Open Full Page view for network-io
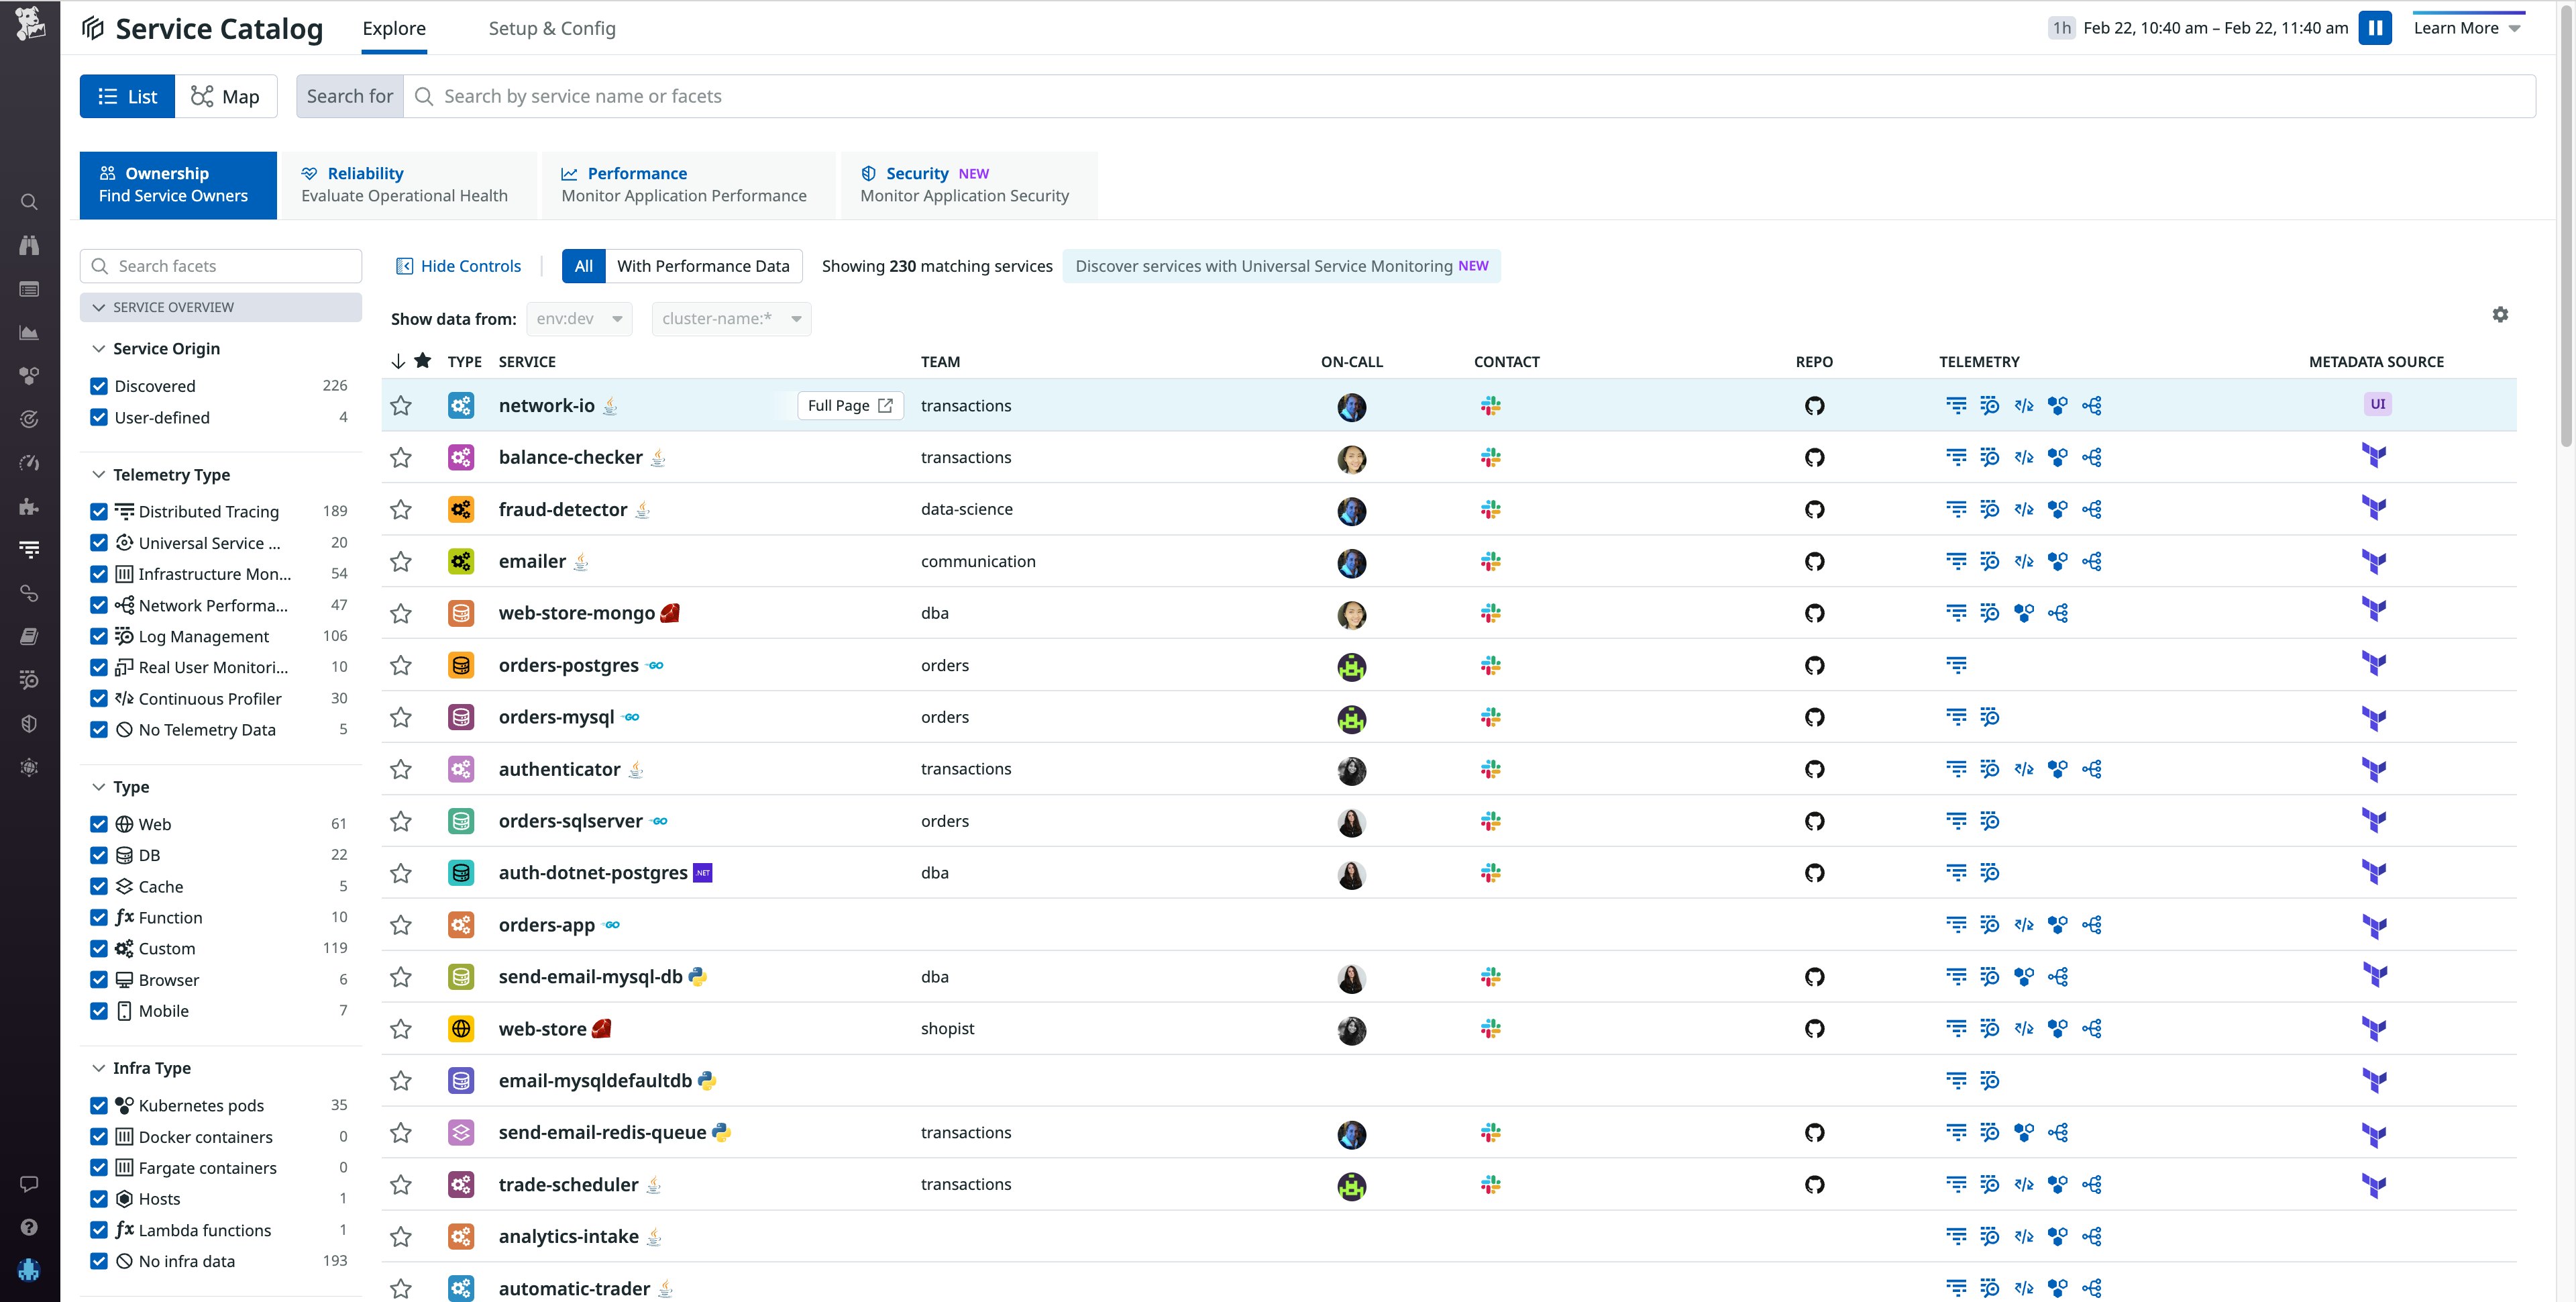Screen dimensions: 2576x1302 (x=849, y=405)
